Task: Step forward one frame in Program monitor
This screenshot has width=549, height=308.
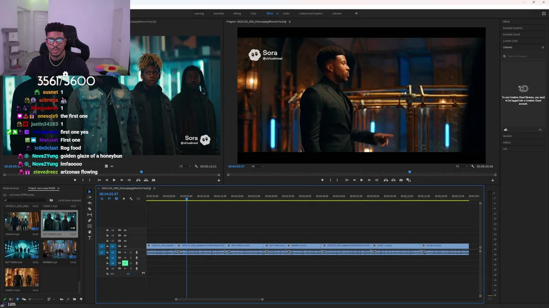Action: tap(369, 180)
